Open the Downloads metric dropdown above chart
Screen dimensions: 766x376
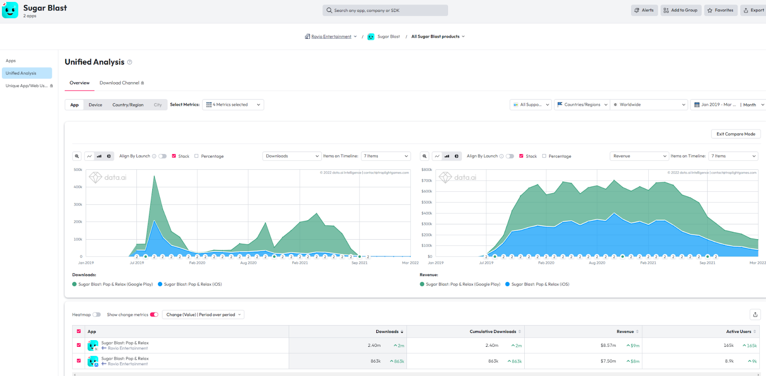pyautogui.click(x=292, y=156)
